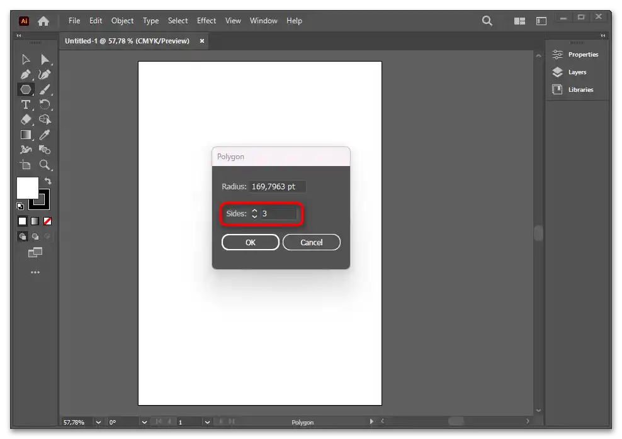Pick the Shape Builder tool
The width and height of the screenshot is (622, 439).
[45, 119]
